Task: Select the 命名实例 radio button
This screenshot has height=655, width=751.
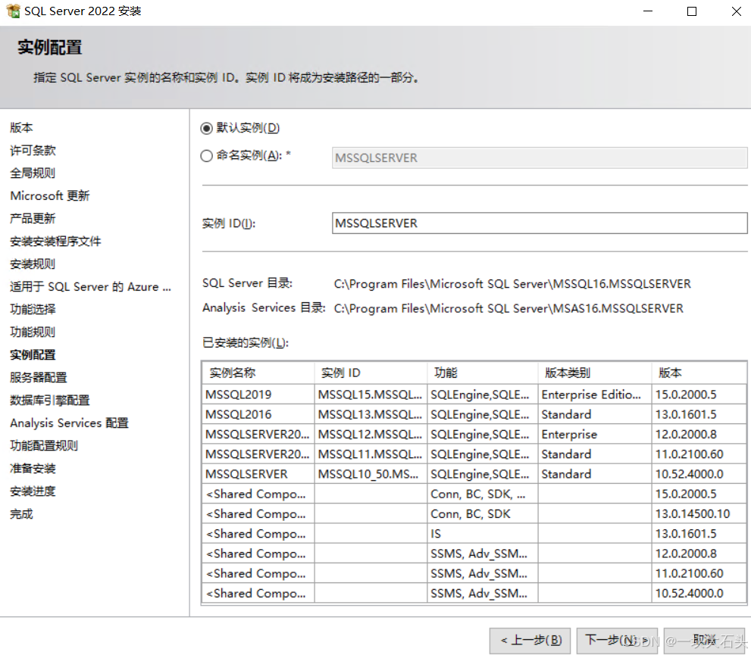Action: [x=206, y=156]
